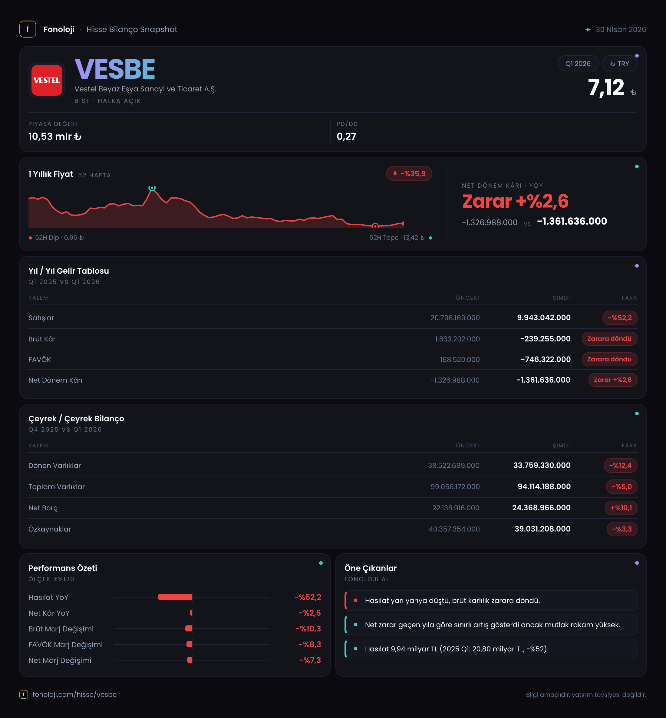Click the BIST · HALKA AÇIK label
Image resolution: width=666 pixels, height=718 pixels.
pos(108,101)
